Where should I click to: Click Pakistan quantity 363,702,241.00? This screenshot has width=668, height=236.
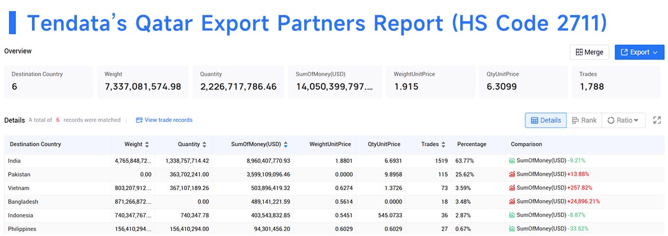tap(186, 174)
